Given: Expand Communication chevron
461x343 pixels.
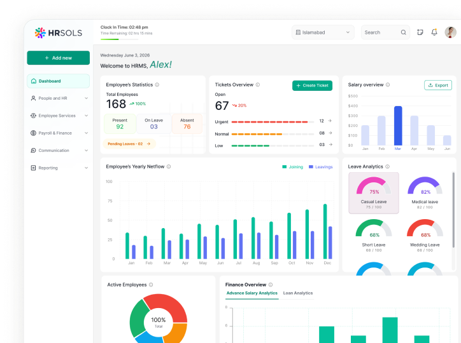Looking at the screenshot, I should click(x=86, y=151).
